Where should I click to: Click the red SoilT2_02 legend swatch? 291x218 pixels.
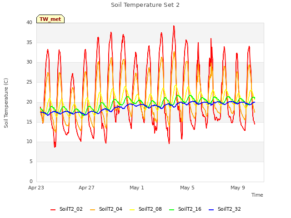coord(53,210)
